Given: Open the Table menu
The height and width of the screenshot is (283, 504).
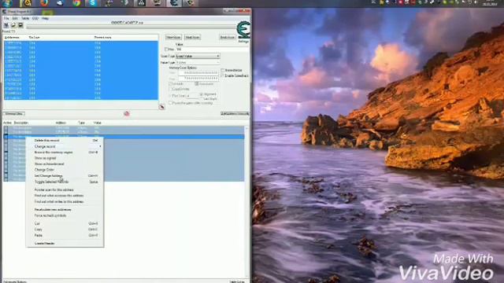Looking at the screenshot, I should pos(25,19).
